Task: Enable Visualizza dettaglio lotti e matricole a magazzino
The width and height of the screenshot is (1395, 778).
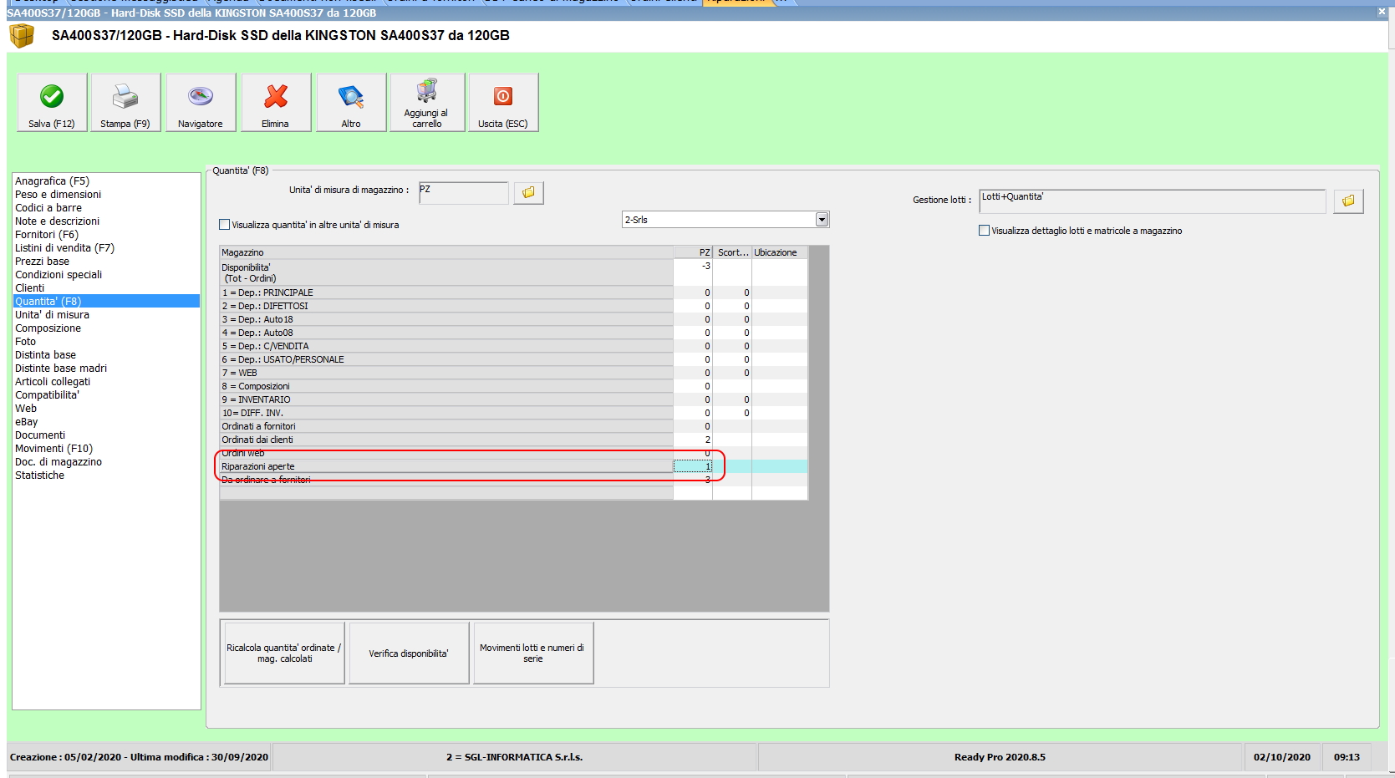Action: click(x=984, y=231)
